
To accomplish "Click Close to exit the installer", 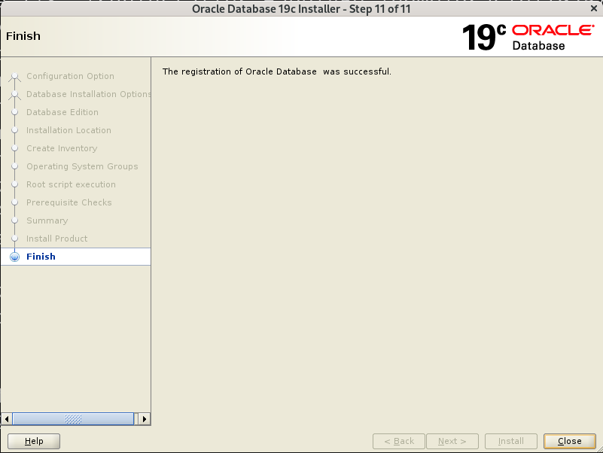I will coord(570,441).
